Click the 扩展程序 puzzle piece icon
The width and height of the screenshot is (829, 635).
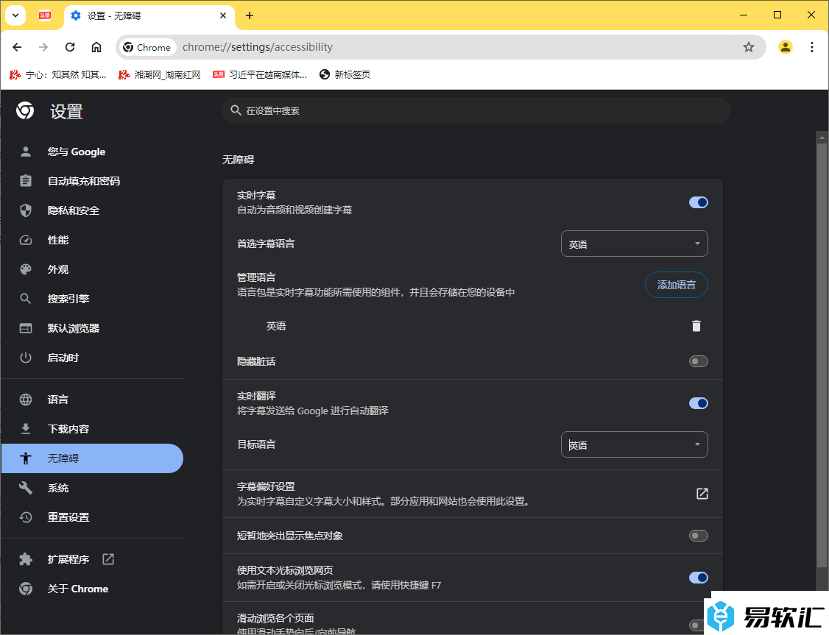click(x=25, y=559)
